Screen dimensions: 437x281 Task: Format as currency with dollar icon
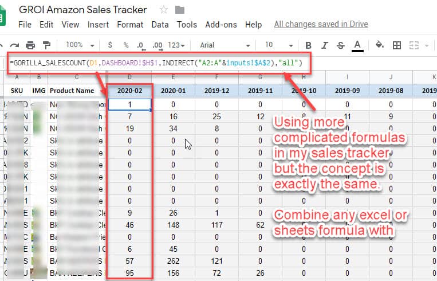[110, 45]
